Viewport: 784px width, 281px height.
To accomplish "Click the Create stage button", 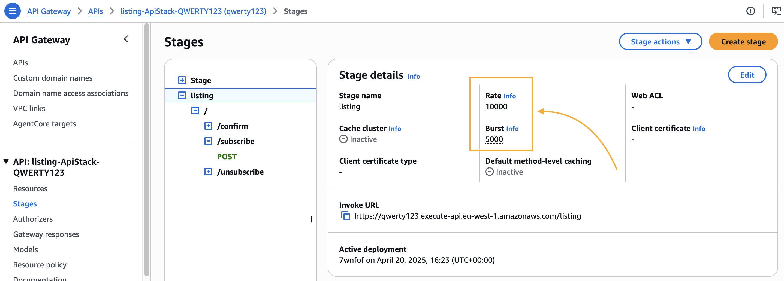I will coord(743,41).
